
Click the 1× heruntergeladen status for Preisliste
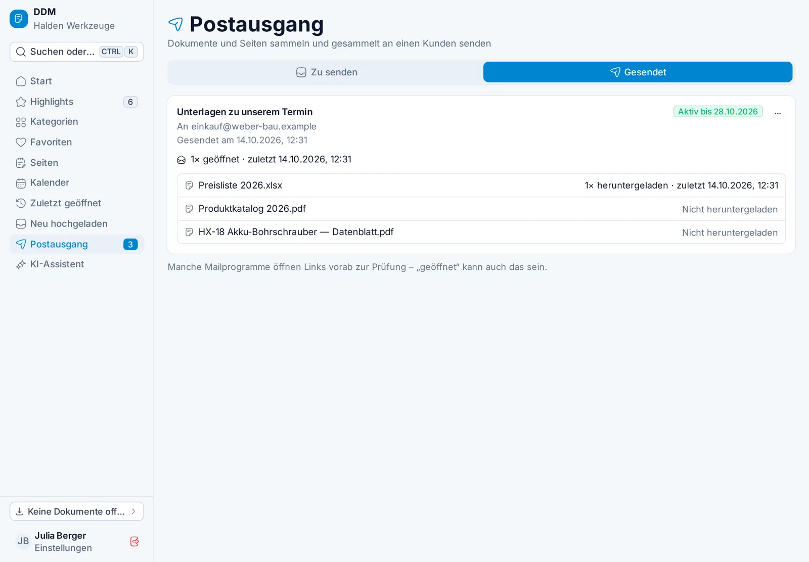(x=681, y=185)
